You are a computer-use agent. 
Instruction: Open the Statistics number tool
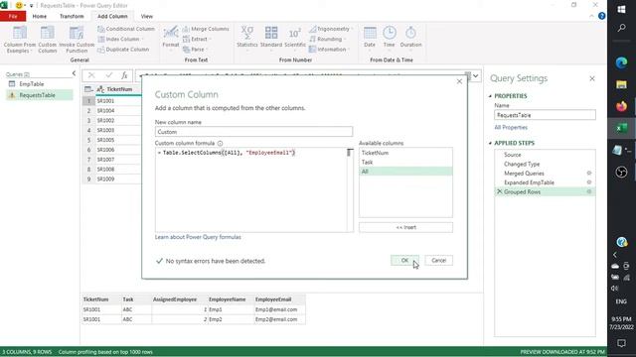point(247,37)
